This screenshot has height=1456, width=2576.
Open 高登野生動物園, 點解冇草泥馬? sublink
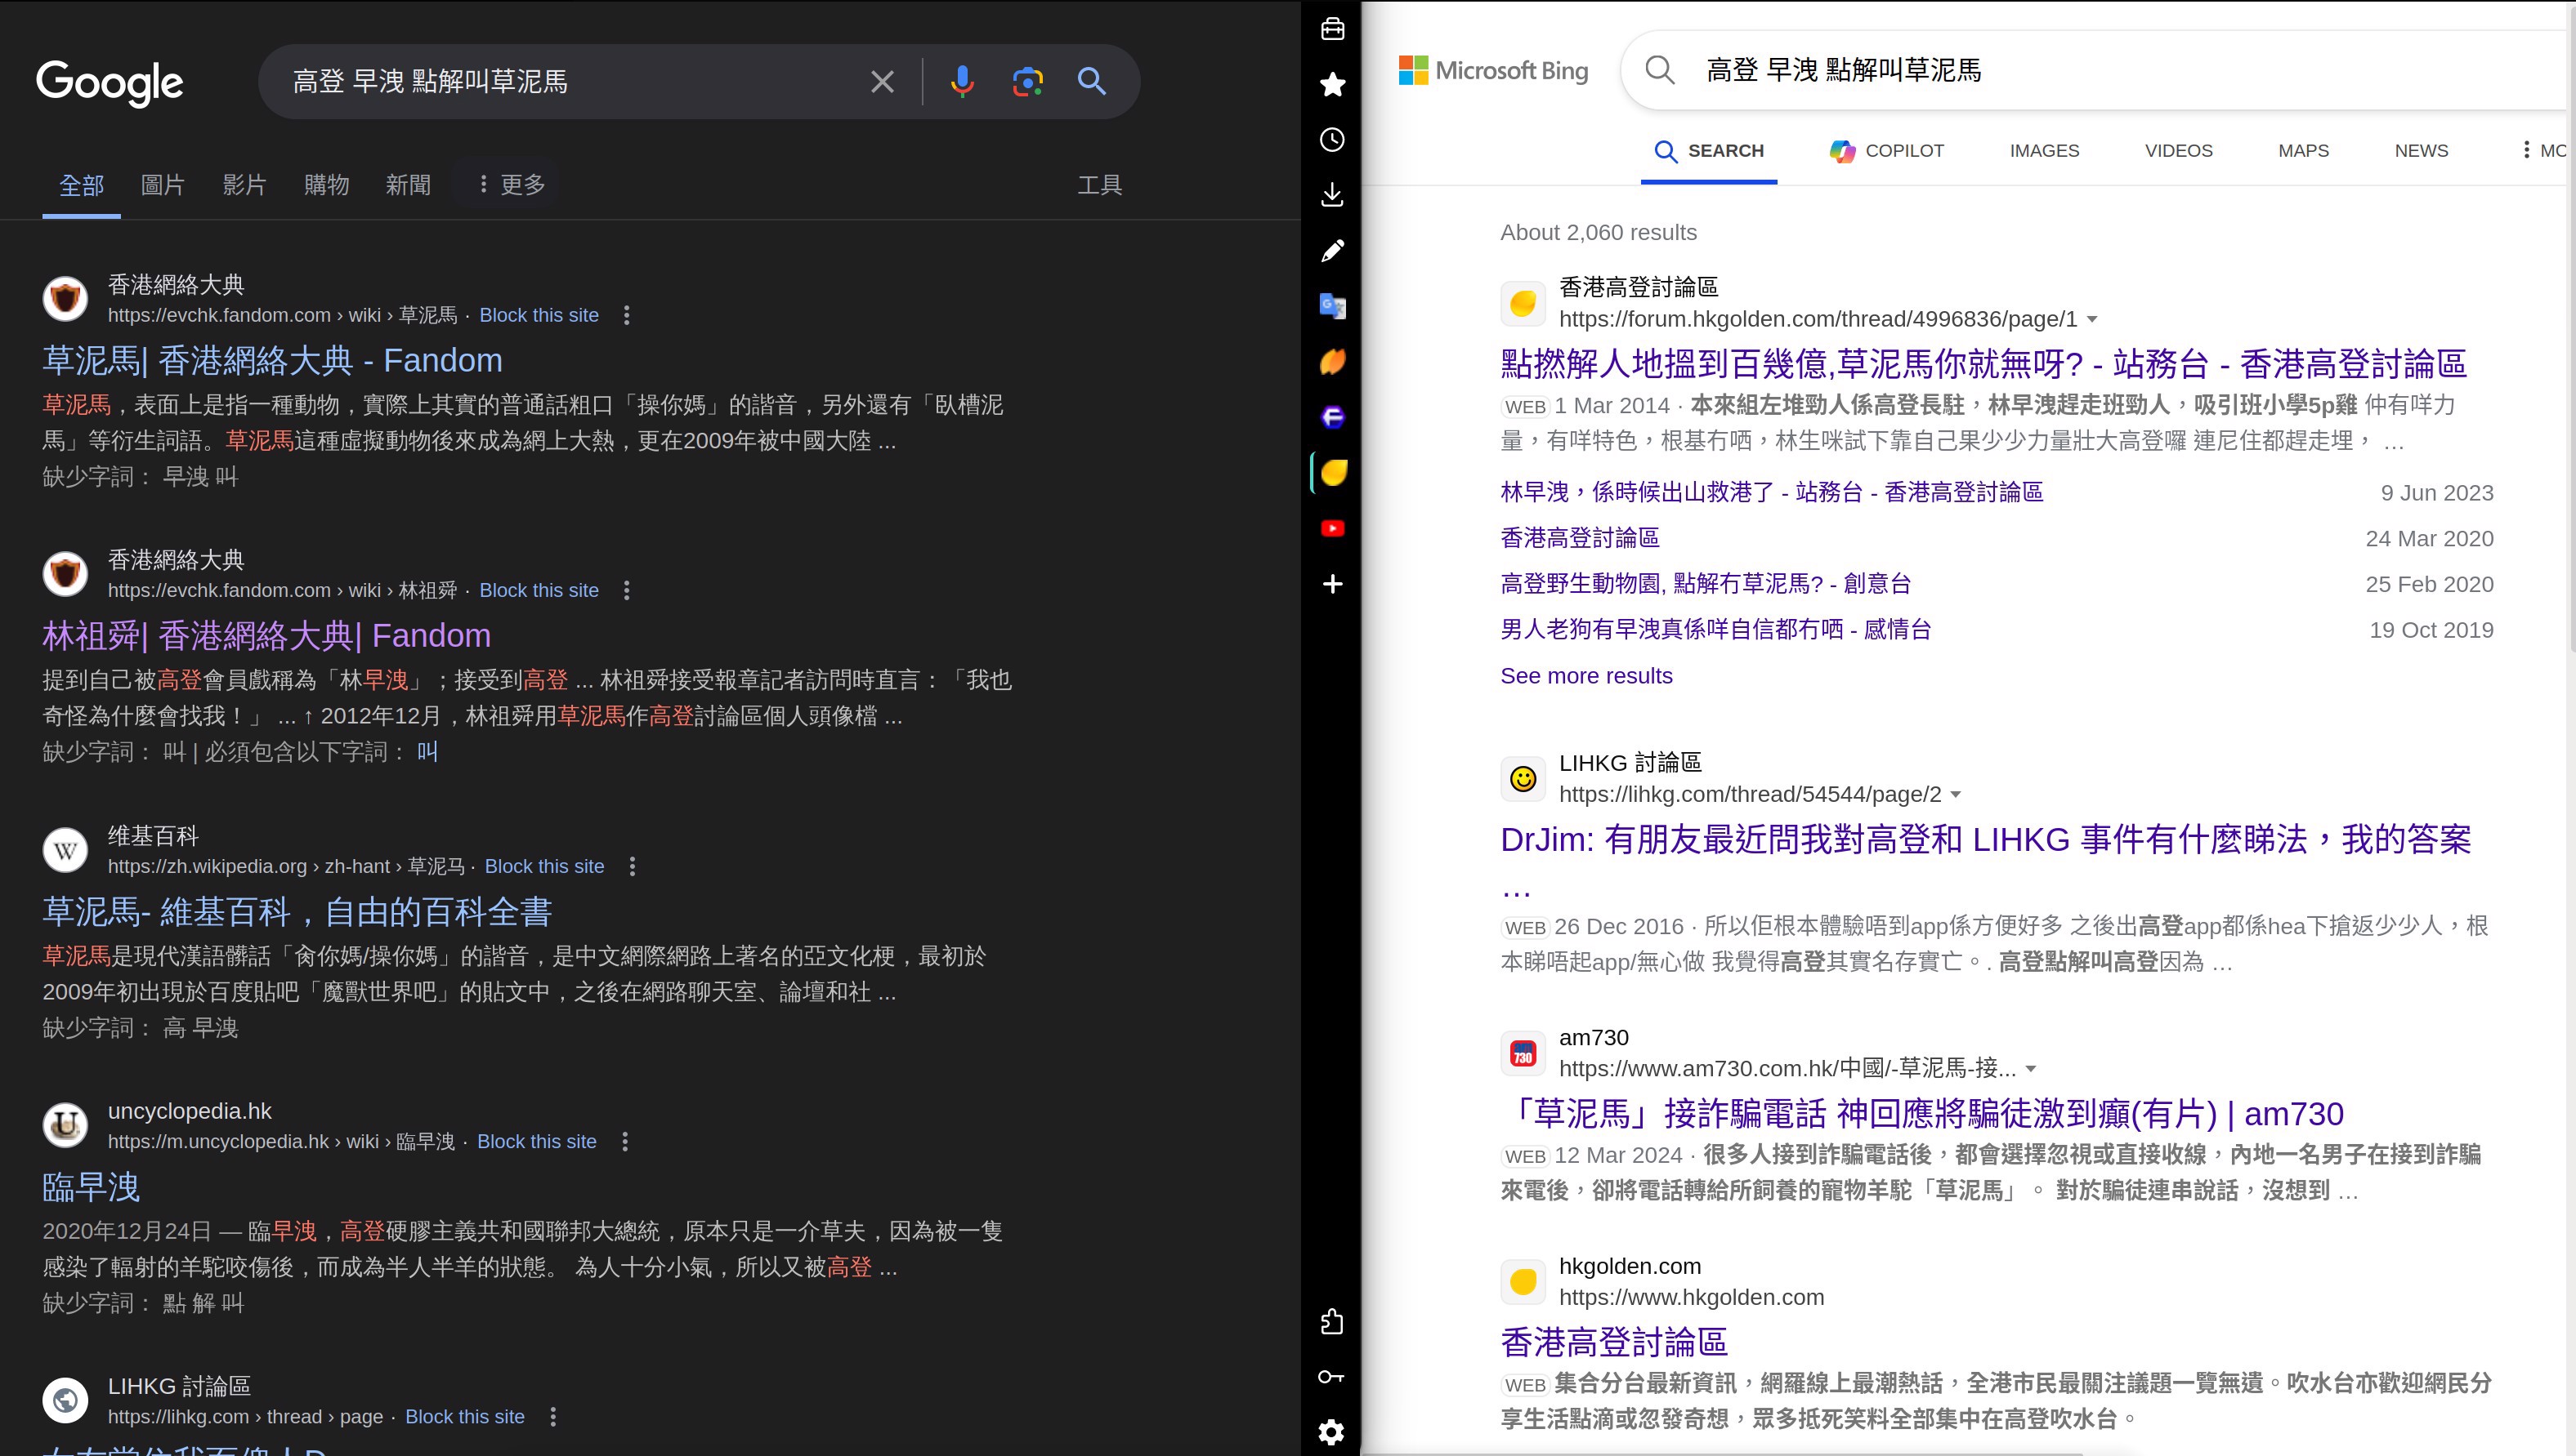[1706, 584]
